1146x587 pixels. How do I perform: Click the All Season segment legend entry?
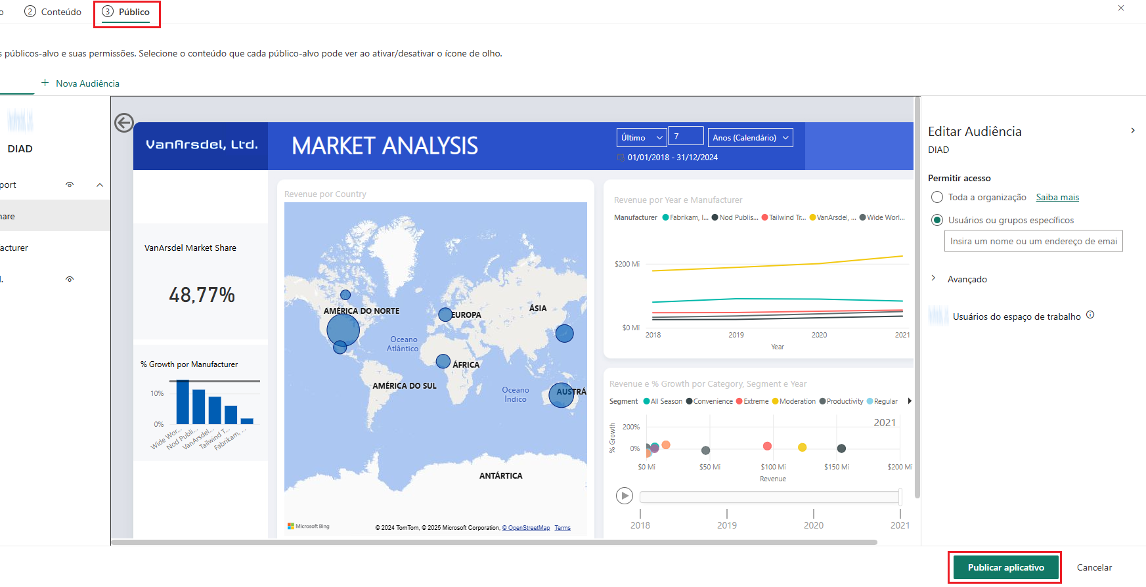coord(663,401)
